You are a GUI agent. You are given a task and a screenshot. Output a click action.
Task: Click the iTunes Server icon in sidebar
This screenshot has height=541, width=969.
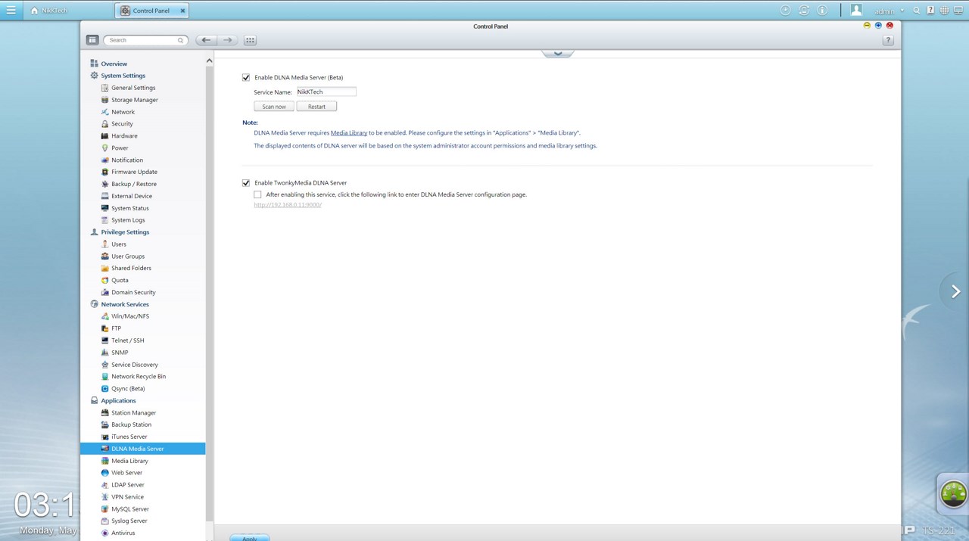tap(105, 437)
